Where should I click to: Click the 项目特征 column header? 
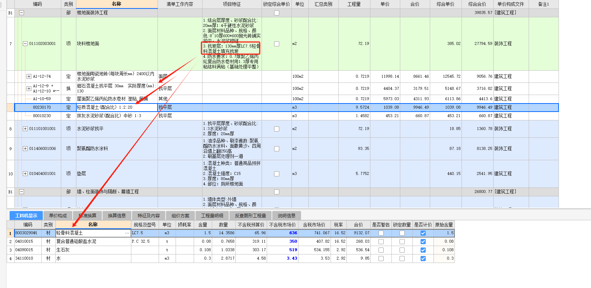tap(232, 4)
